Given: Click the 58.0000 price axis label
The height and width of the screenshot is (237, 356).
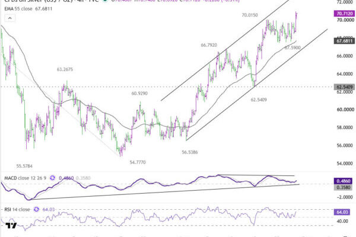Looking at the screenshot, I should [345, 127].
